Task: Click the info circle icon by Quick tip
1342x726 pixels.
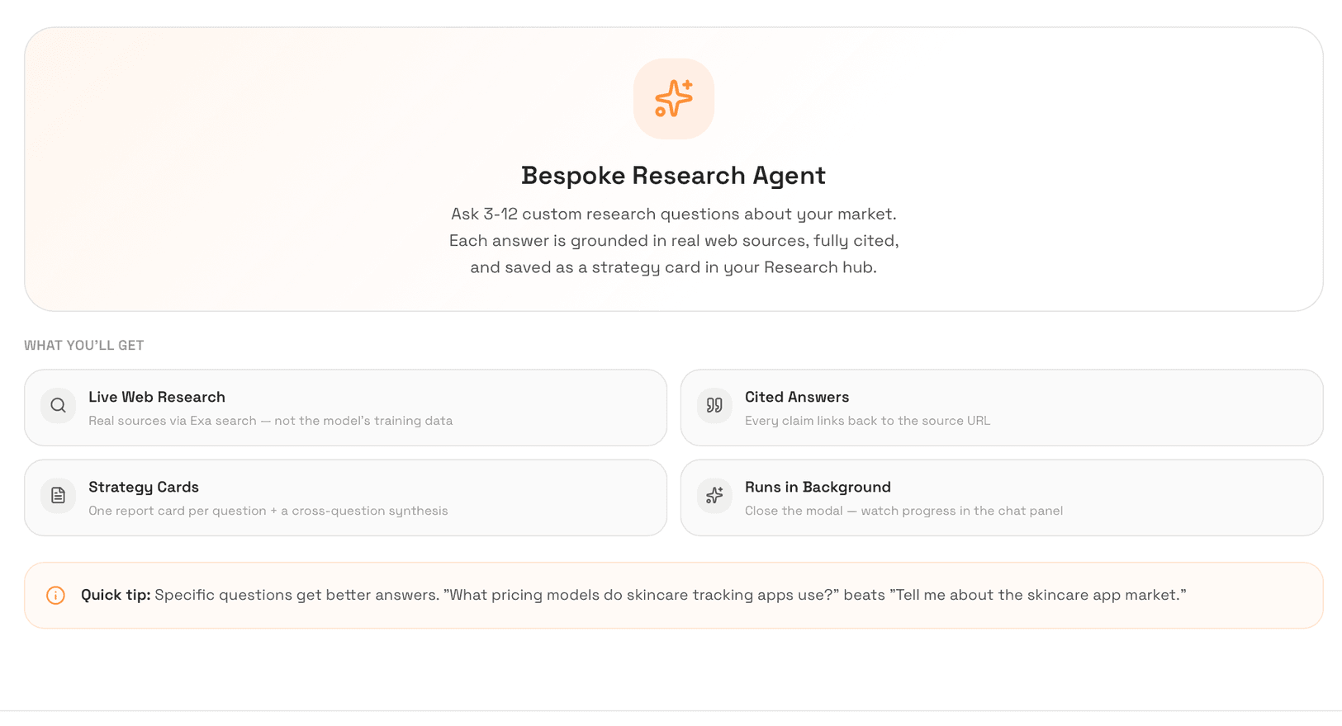Action: click(55, 595)
